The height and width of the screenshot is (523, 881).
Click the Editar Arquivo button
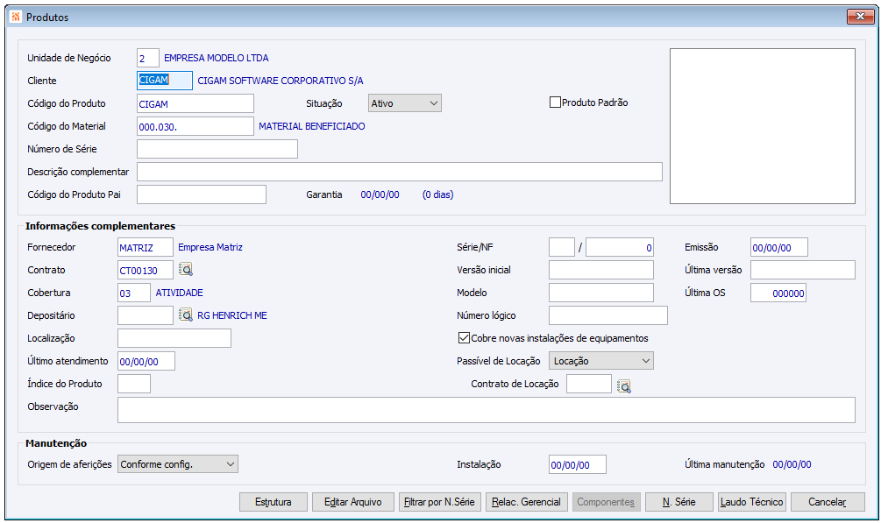tap(353, 502)
